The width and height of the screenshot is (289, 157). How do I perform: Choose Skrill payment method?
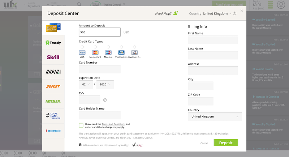53,57
